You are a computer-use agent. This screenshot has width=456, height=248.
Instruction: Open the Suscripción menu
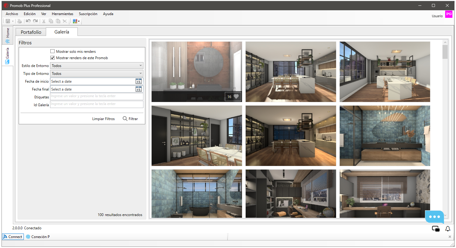88,14
